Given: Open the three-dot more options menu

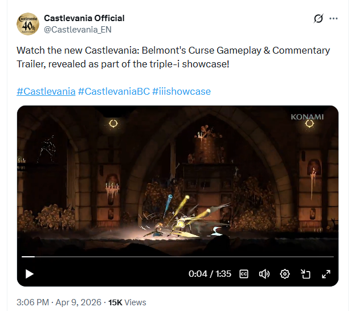Looking at the screenshot, I should pos(333,19).
